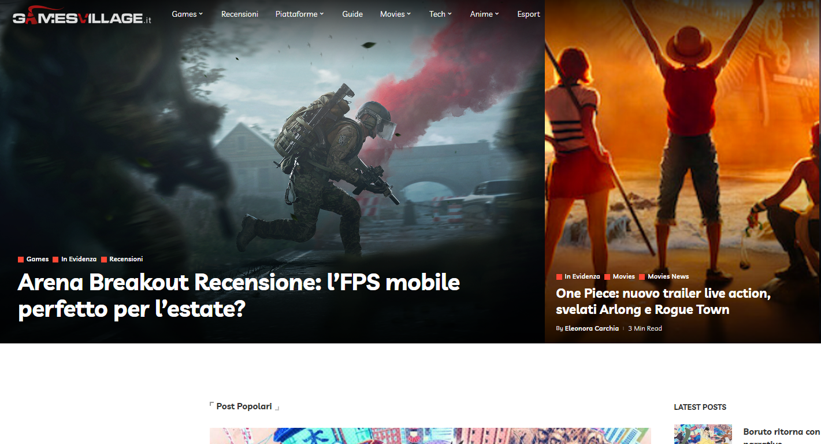The height and width of the screenshot is (444, 821).
Task: Expand the Games menu chevron
Action: coord(201,14)
